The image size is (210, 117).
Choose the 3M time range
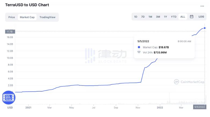click(158, 17)
